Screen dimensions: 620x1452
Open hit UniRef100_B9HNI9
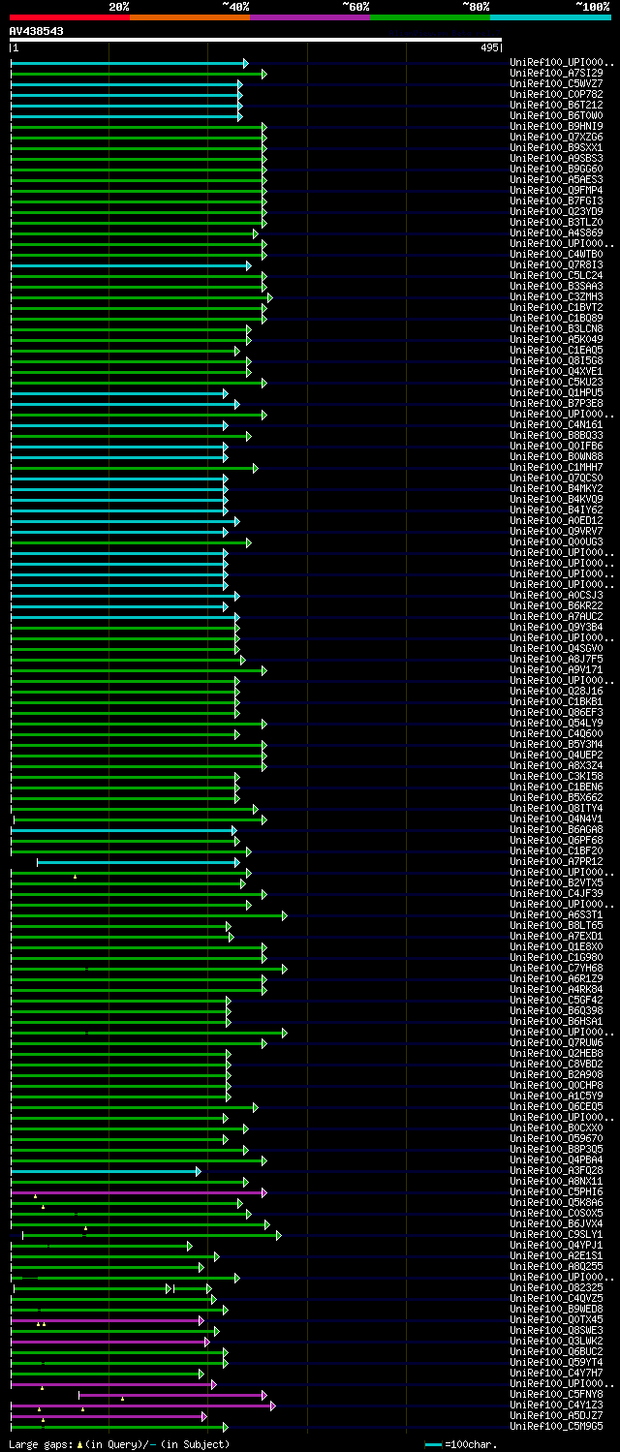(556, 126)
